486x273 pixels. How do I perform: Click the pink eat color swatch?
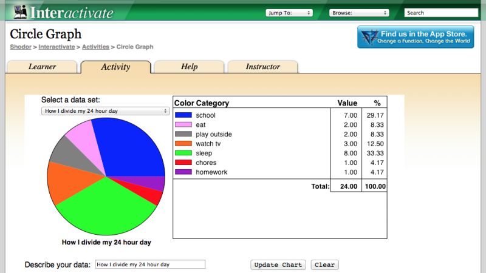[183, 124]
